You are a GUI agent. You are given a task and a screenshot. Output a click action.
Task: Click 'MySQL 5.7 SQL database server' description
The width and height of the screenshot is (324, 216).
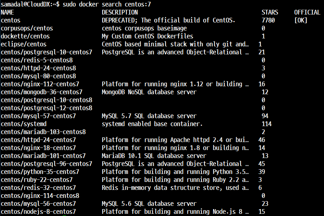[149, 116]
